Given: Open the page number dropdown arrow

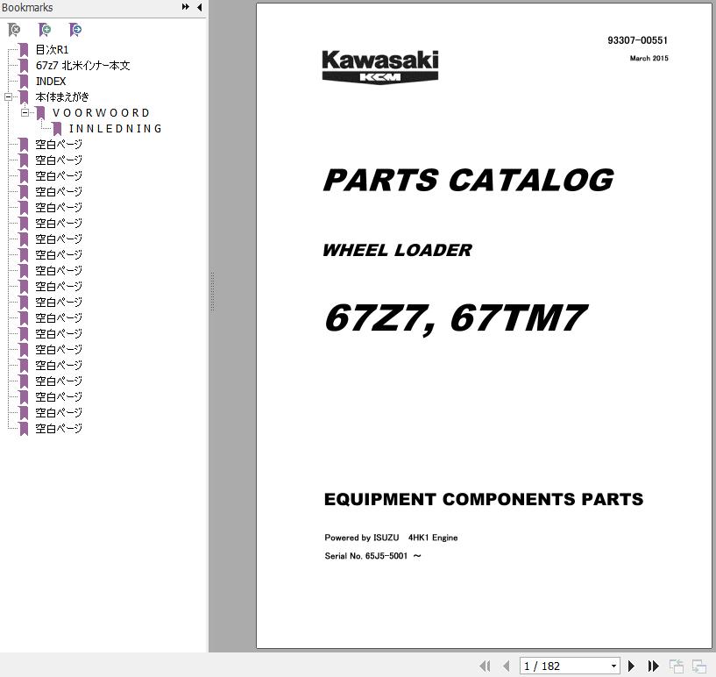Looking at the screenshot, I should (614, 666).
